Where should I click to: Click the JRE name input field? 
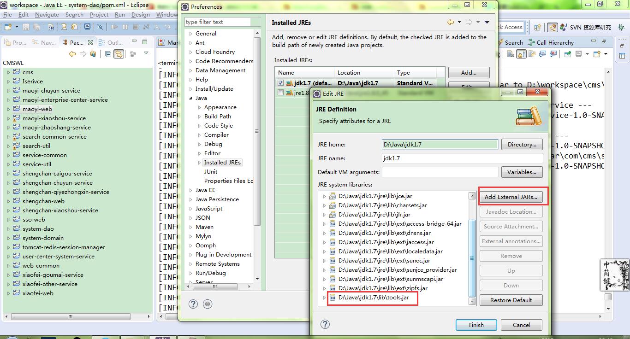462,158
